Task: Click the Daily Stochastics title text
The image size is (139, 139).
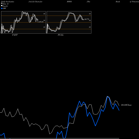Action: tap(8, 2)
